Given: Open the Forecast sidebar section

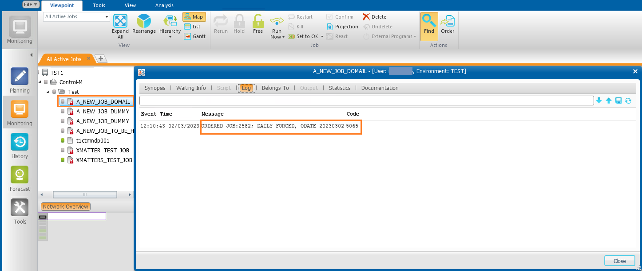Looking at the screenshot, I should coord(20,175).
